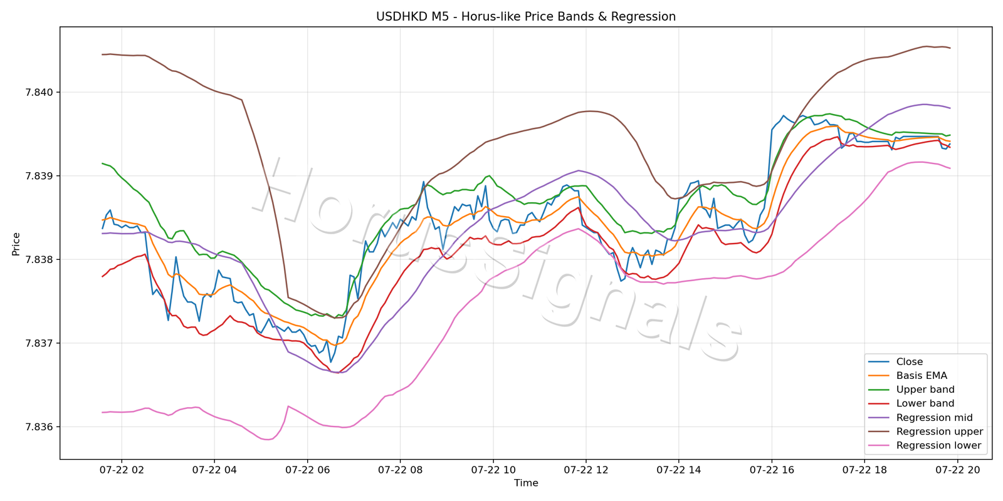Click the 'Regression mid' legend entry
This screenshot has height=501, width=1003.
tap(935, 418)
